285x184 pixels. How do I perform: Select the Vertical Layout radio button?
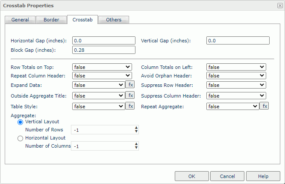point(20,122)
